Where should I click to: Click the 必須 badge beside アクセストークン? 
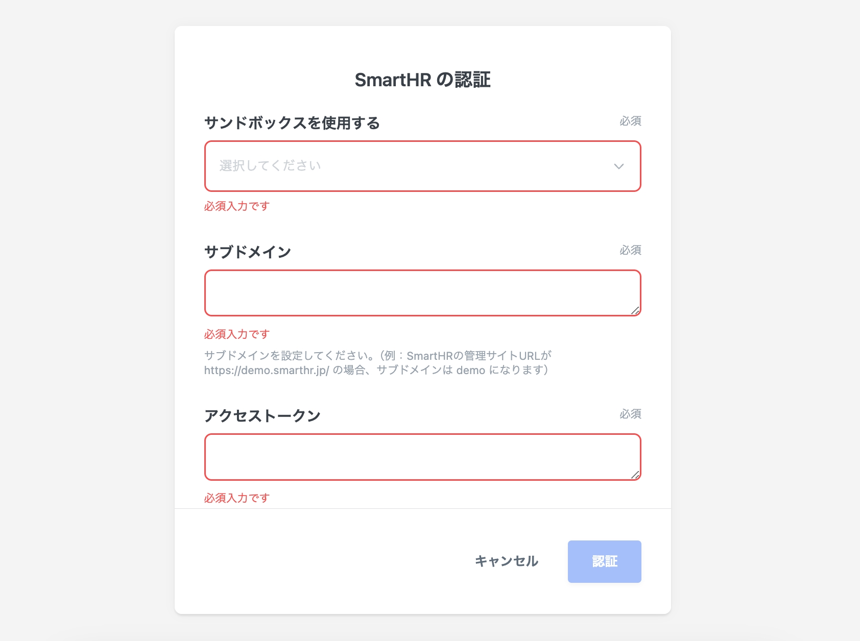click(x=630, y=414)
